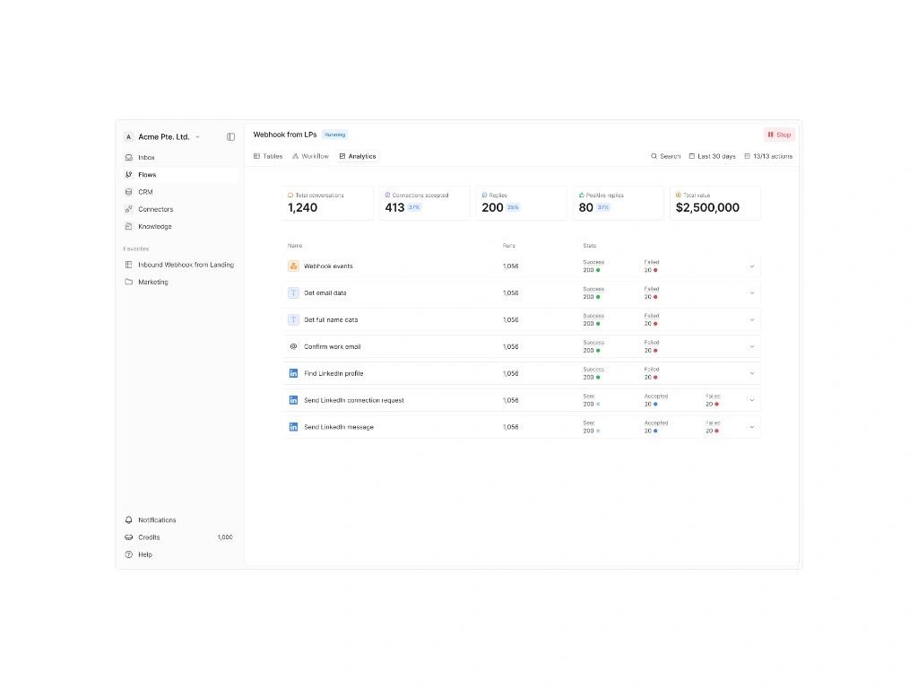Click the 1,000 credits value
Viewport: 918px width, 689px height.
point(225,537)
